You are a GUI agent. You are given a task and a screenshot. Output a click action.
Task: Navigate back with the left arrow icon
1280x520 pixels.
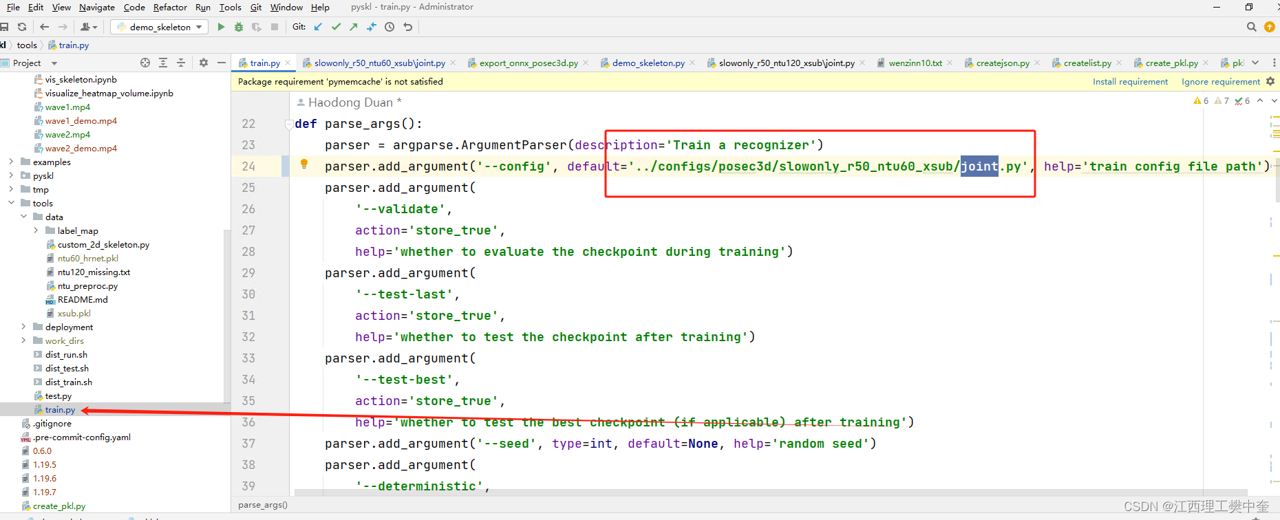(45, 27)
